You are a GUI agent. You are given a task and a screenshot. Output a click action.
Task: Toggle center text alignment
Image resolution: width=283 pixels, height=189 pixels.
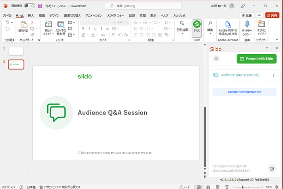(x=141, y=34)
